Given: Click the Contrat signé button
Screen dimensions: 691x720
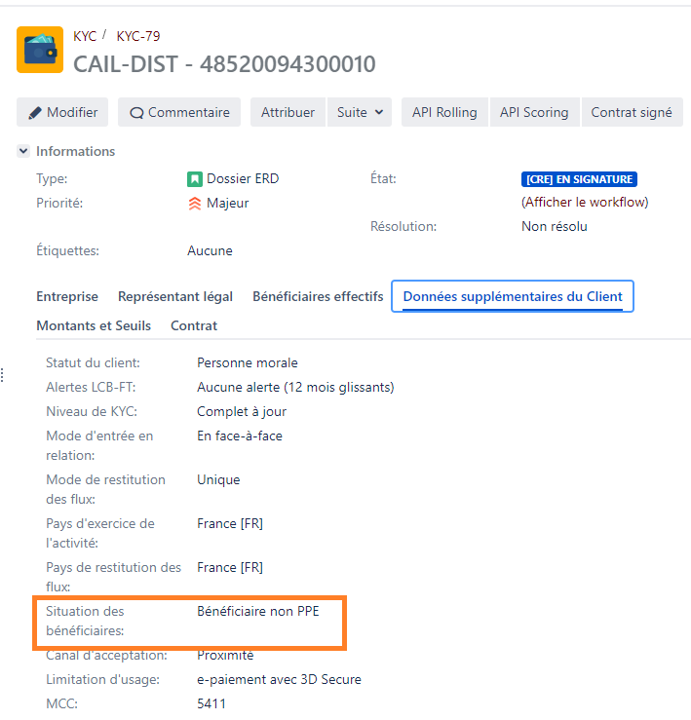Looking at the screenshot, I should pos(631,112).
